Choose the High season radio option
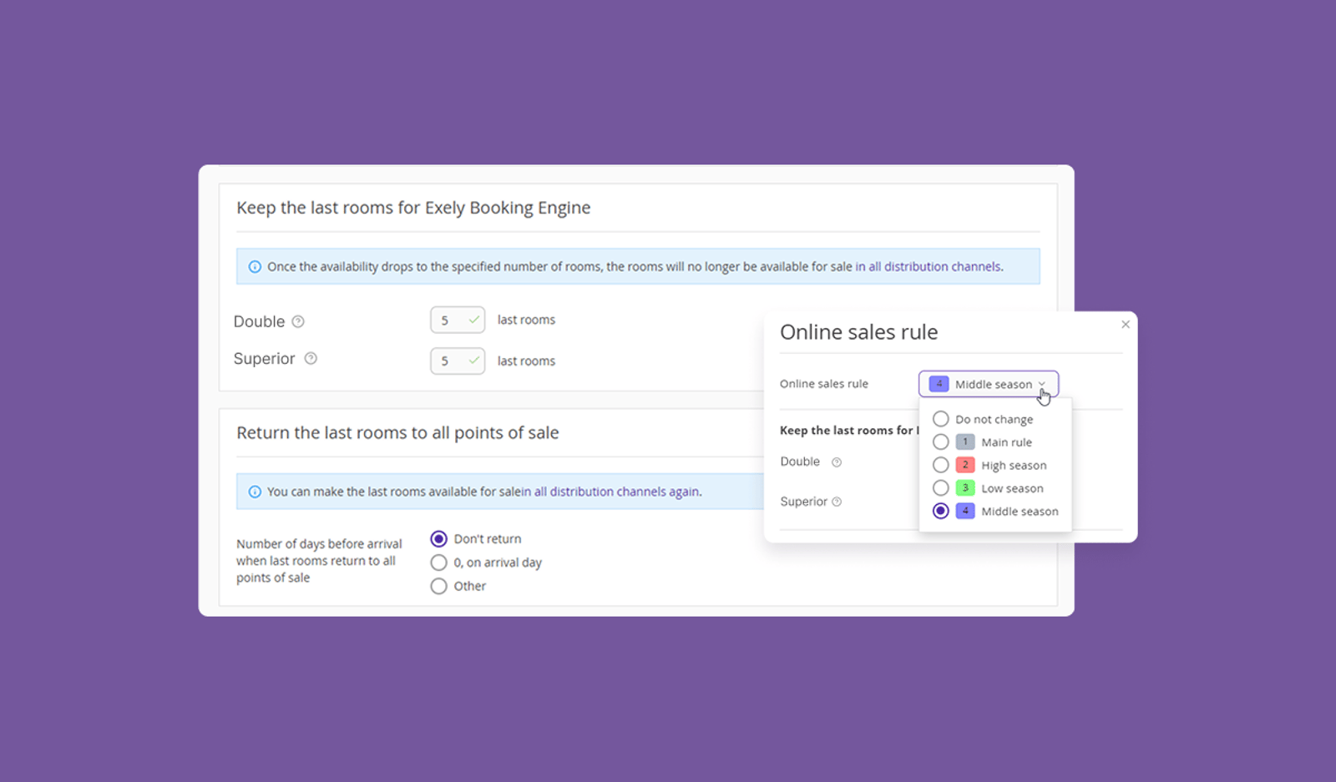 tap(940, 465)
